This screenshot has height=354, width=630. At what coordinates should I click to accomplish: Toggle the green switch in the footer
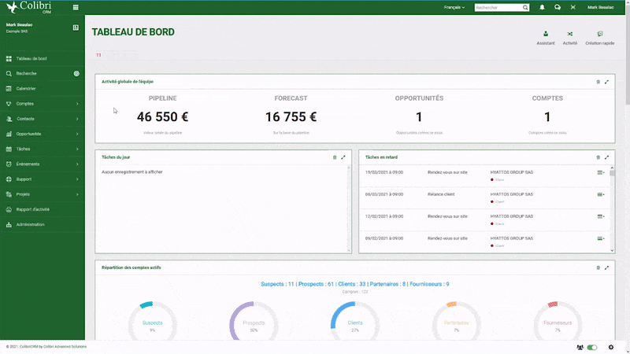pyautogui.click(x=592, y=347)
